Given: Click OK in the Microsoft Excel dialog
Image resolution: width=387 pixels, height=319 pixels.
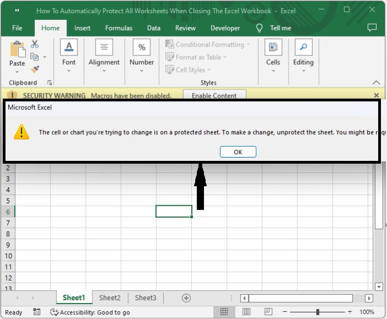Looking at the screenshot, I should tap(238, 152).
